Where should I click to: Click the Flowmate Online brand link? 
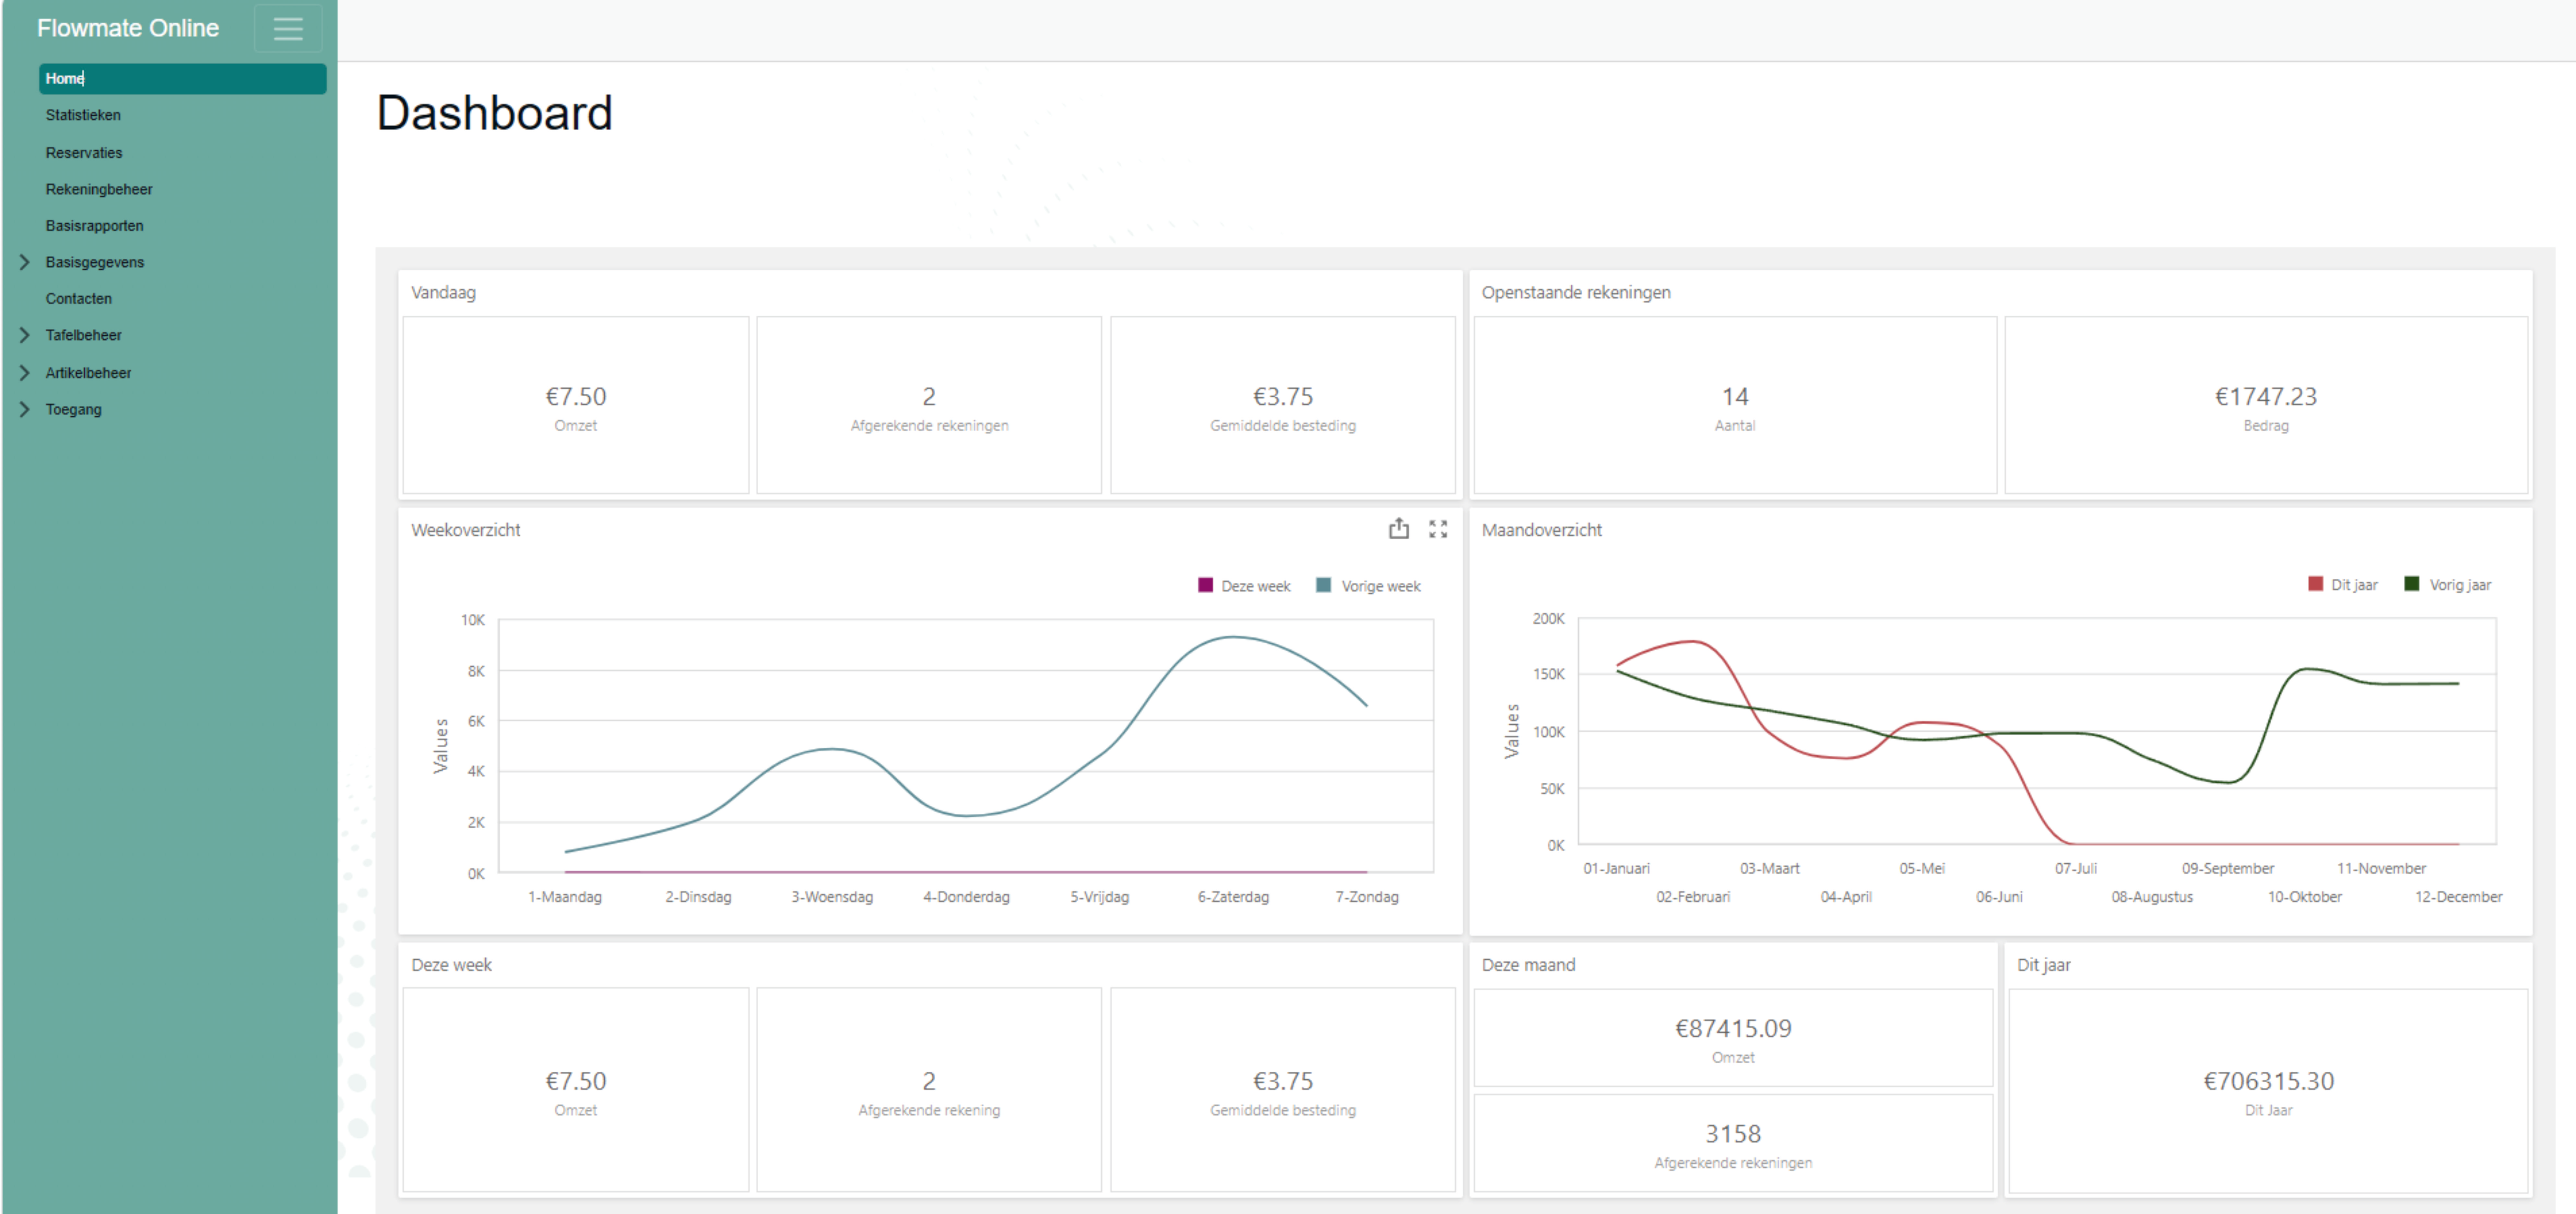pos(128,28)
